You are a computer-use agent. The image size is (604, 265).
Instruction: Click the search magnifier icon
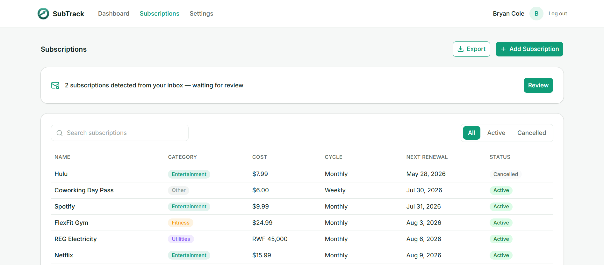(x=60, y=133)
